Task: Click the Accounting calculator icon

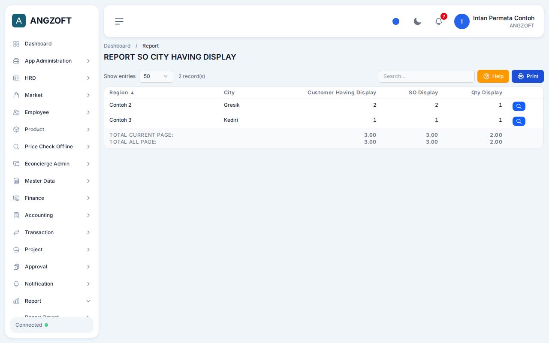Action: 16,215
